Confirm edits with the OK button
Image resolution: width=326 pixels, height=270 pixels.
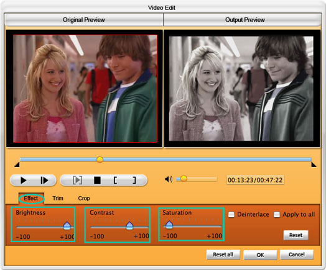pos(260,255)
